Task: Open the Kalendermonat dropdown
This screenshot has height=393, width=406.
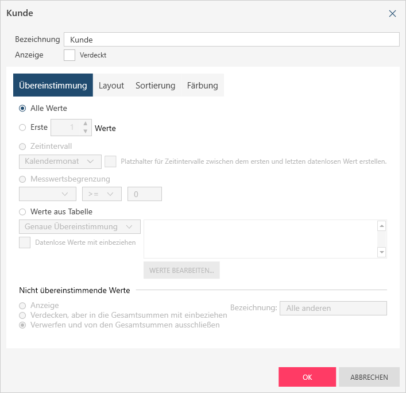Action: [60, 161]
